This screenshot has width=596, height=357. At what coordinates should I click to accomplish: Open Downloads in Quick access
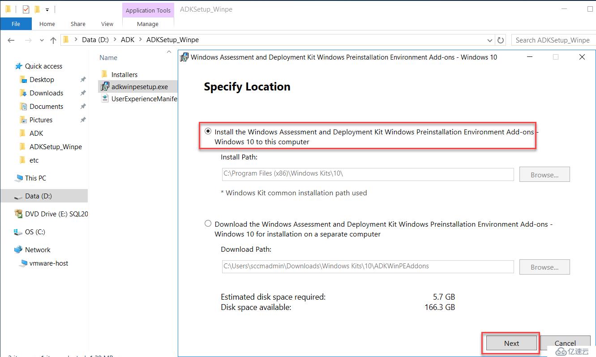[x=46, y=93]
